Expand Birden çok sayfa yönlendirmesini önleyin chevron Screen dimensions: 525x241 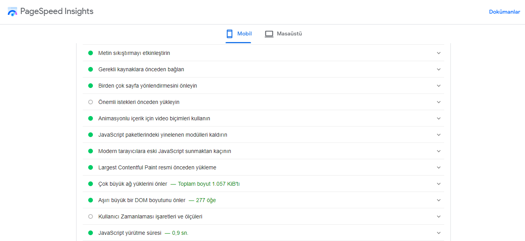pyautogui.click(x=439, y=86)
